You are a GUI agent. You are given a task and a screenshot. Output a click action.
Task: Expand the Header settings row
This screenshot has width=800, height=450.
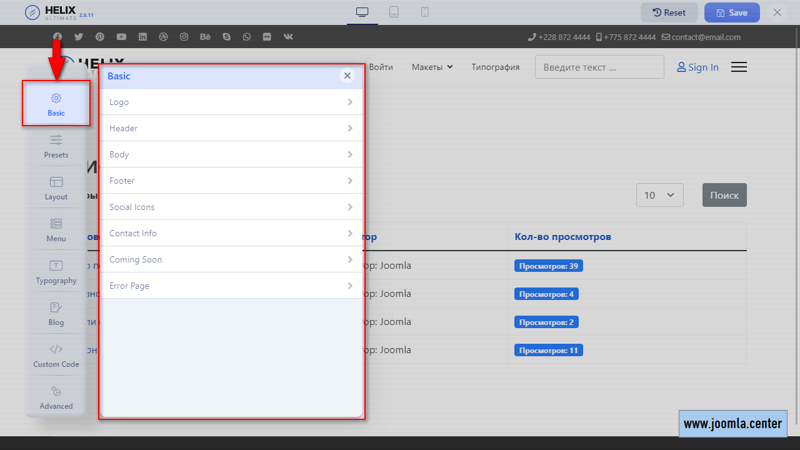tap(231, 128)
